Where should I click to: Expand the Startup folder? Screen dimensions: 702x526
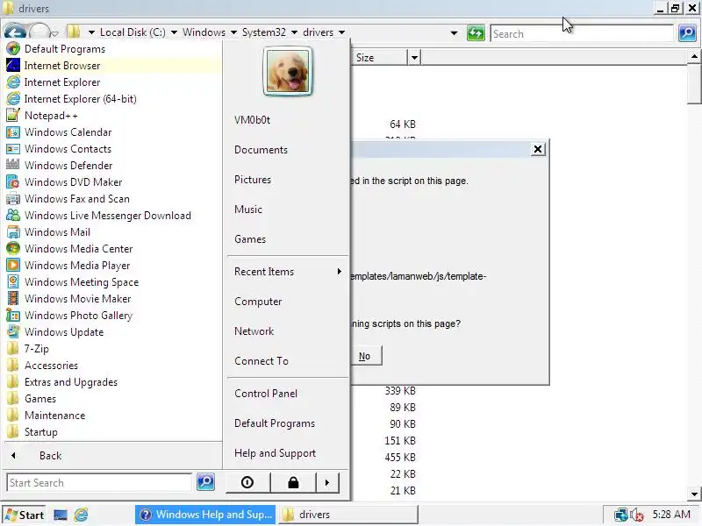click(40, 432)
